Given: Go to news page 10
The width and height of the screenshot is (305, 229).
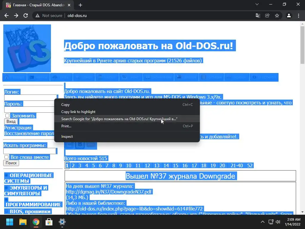Looking at the screenshot, I should (x=129, y=165).
